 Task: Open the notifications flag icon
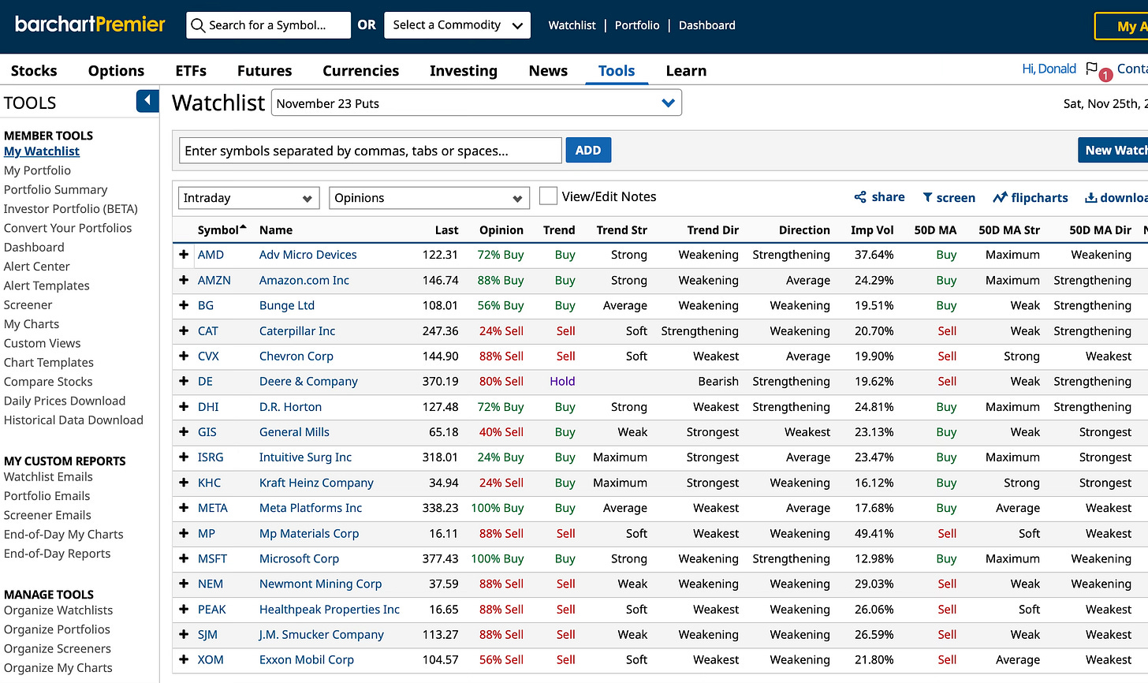click(x=1092, y=69)
